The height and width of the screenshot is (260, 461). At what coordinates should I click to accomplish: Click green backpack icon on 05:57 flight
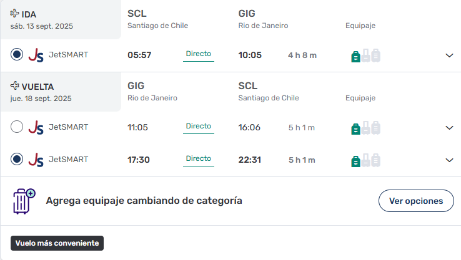356,57
